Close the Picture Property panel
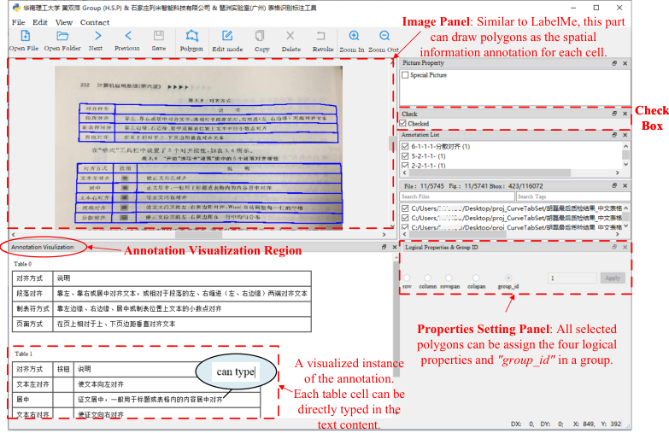Viewport: 669px width, 433px height. coord(625,63)
